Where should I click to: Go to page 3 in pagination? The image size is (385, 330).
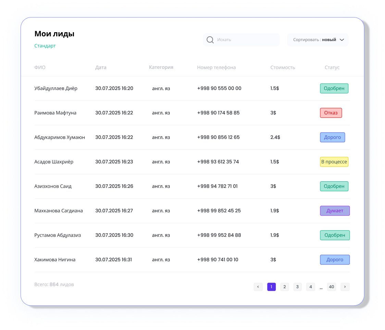(x=297, y=287)
